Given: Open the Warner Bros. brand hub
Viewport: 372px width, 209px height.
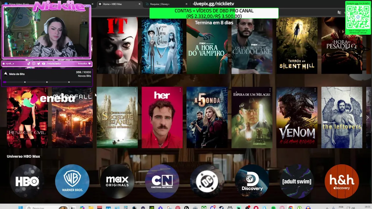Looking at the screenshot, I should (x=72, y=181).
